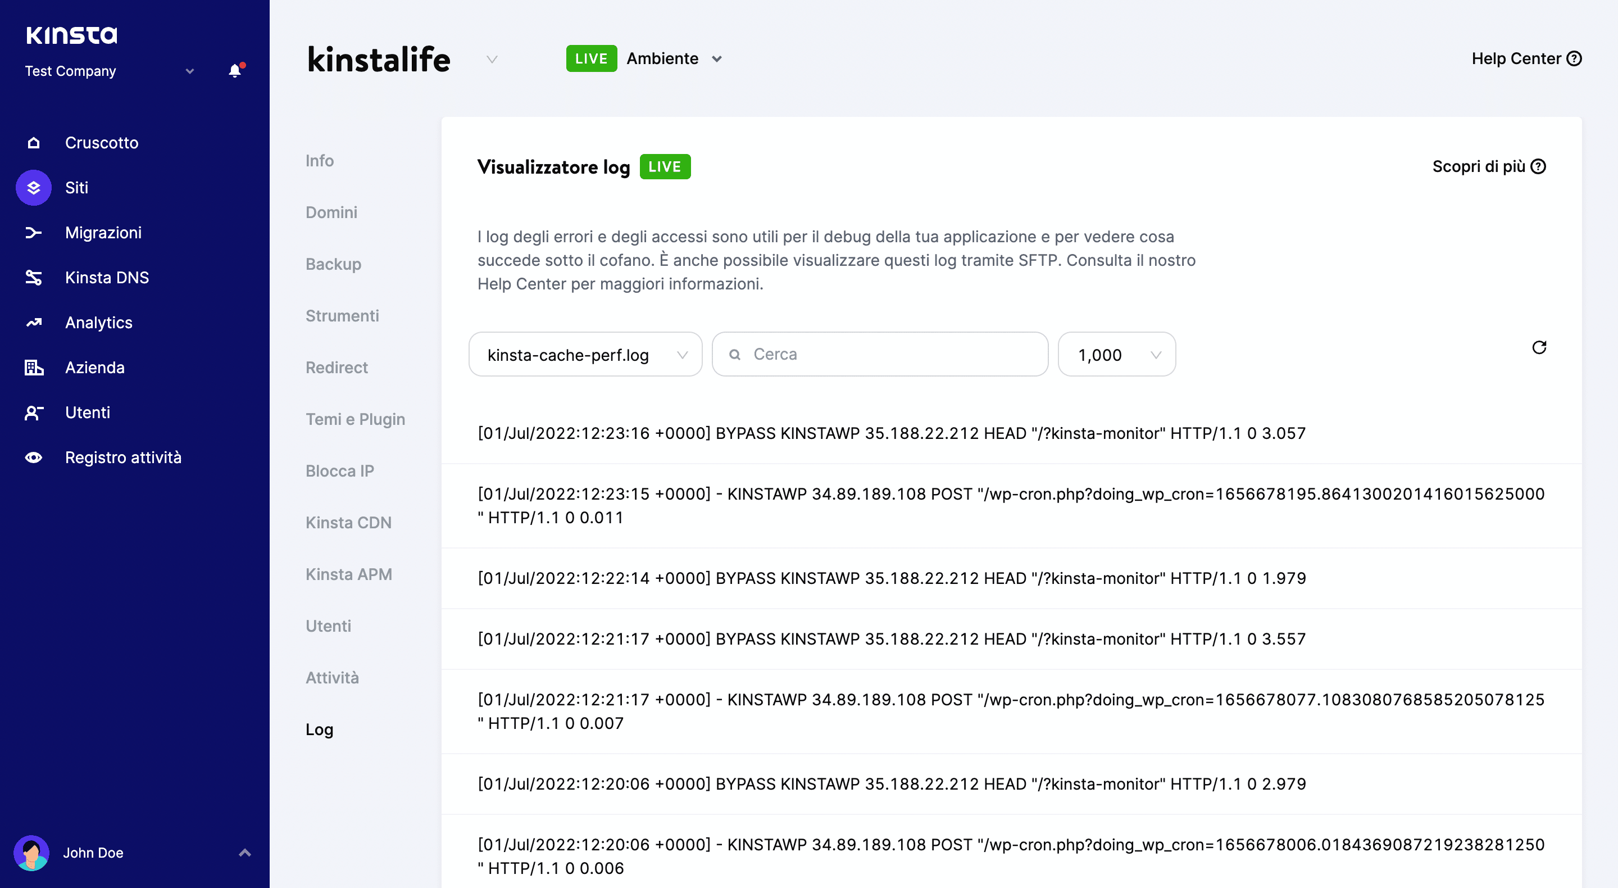
Task: Click the Migrazioni migration icon
Action: point(33,233)
